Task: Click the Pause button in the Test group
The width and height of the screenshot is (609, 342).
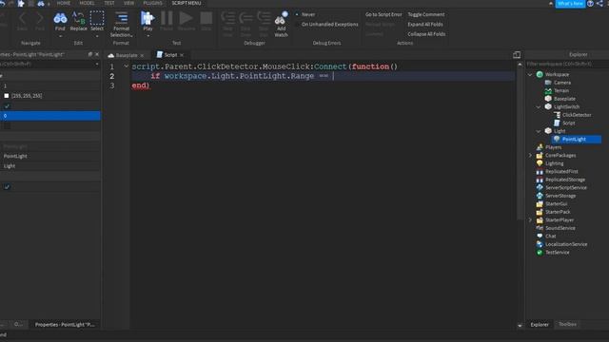Action: click(x=167, y=21)
